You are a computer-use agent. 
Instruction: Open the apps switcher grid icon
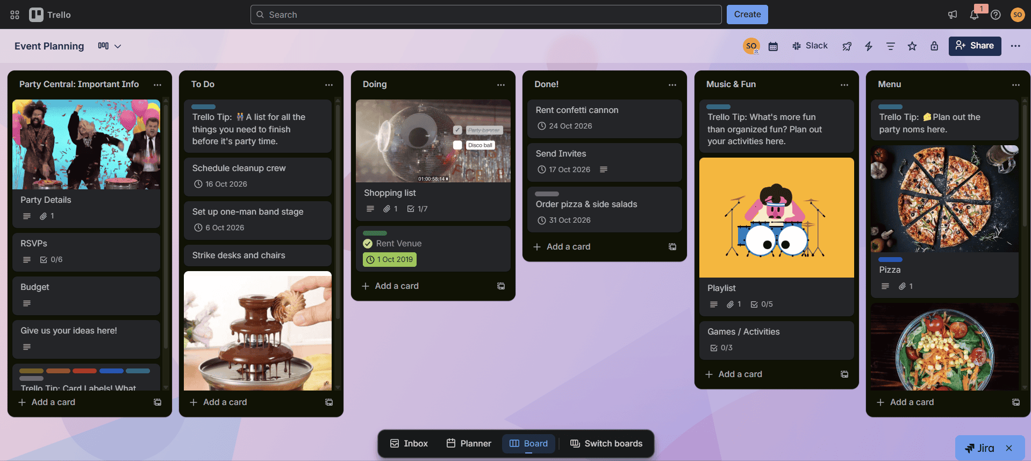click(x=15, y=15)
